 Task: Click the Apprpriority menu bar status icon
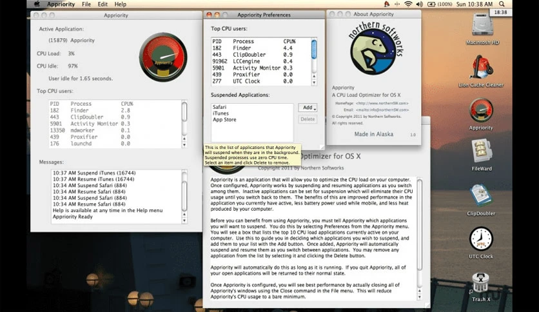coord(387,4)
